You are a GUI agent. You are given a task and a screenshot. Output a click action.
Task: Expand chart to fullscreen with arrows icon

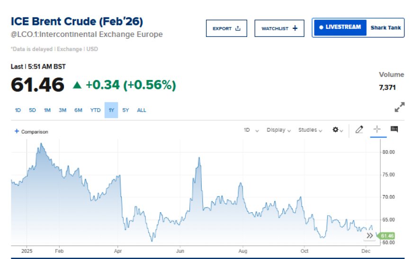point(400,107)
